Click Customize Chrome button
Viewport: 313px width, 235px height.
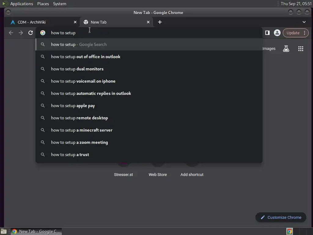click(x=281, y=218)
